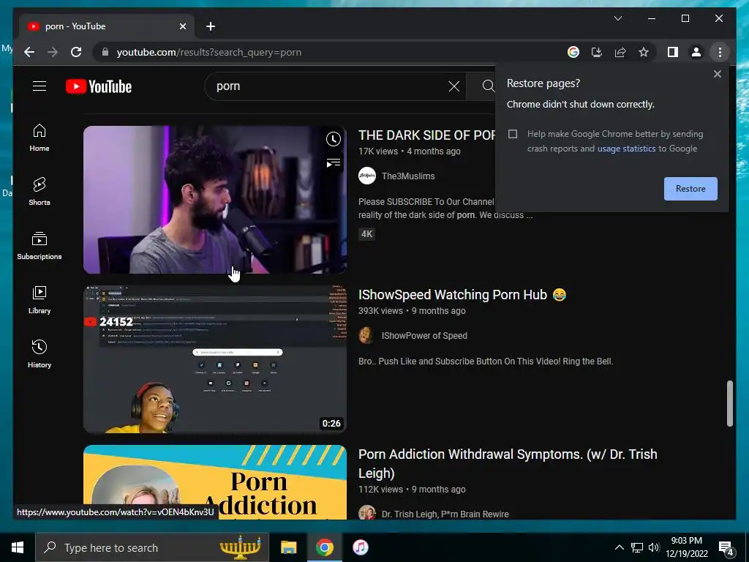This screenshot has width=749, height=562.
Task: Open IShowSpeed Watching video title
Action: [x=462, y=295]
